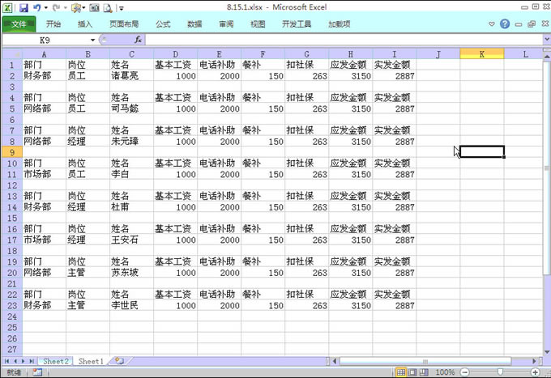Click cell with name 朱元璋
This screenshot has width=551, height=378.
click(131, 142)
